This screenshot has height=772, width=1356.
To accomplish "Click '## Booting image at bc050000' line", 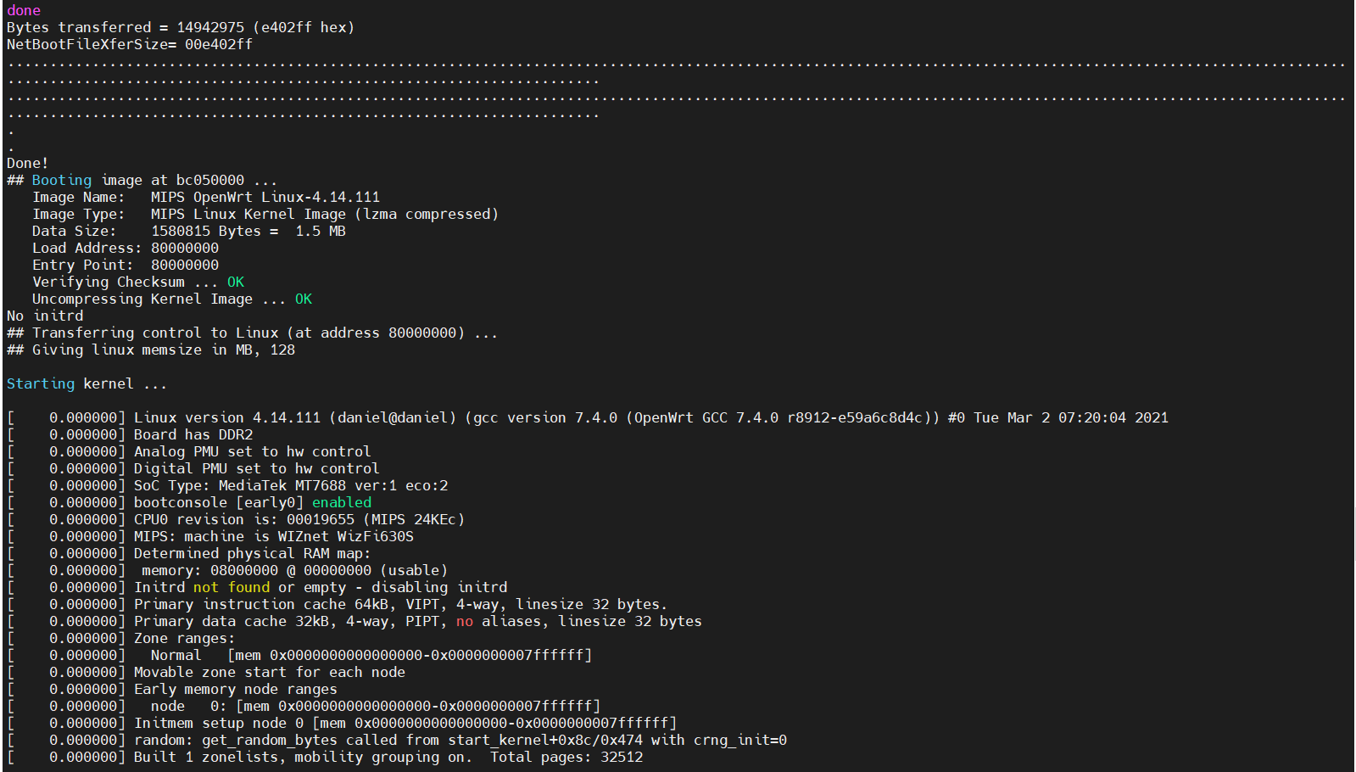I will 142,180.
